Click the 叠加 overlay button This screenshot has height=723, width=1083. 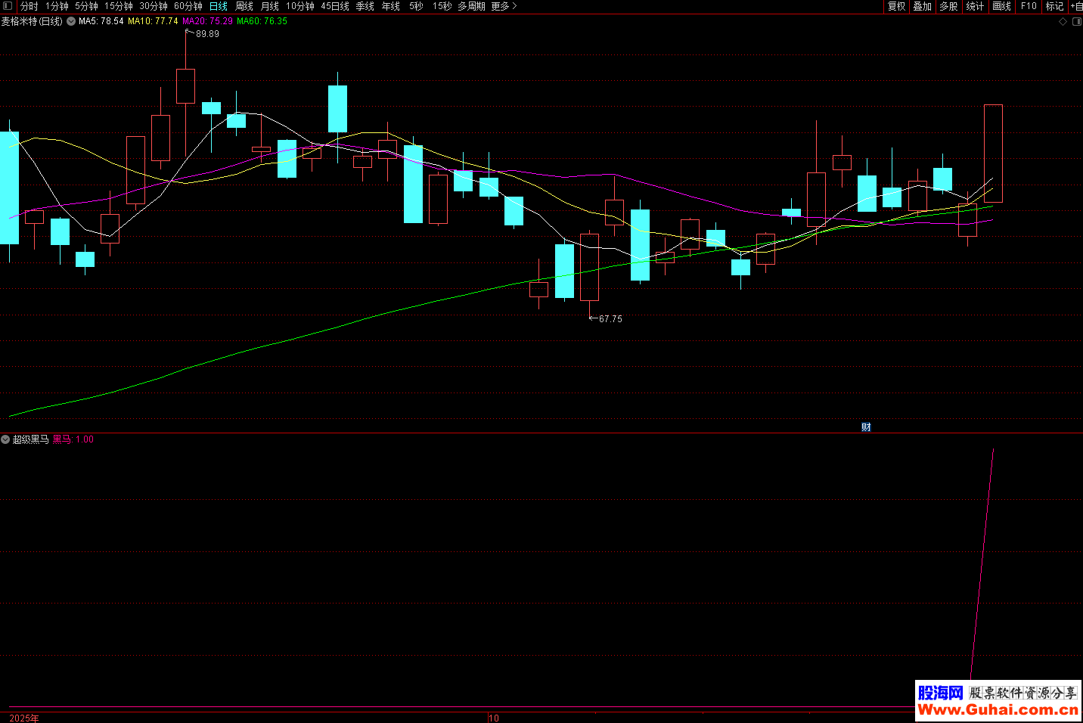(923, 6)
